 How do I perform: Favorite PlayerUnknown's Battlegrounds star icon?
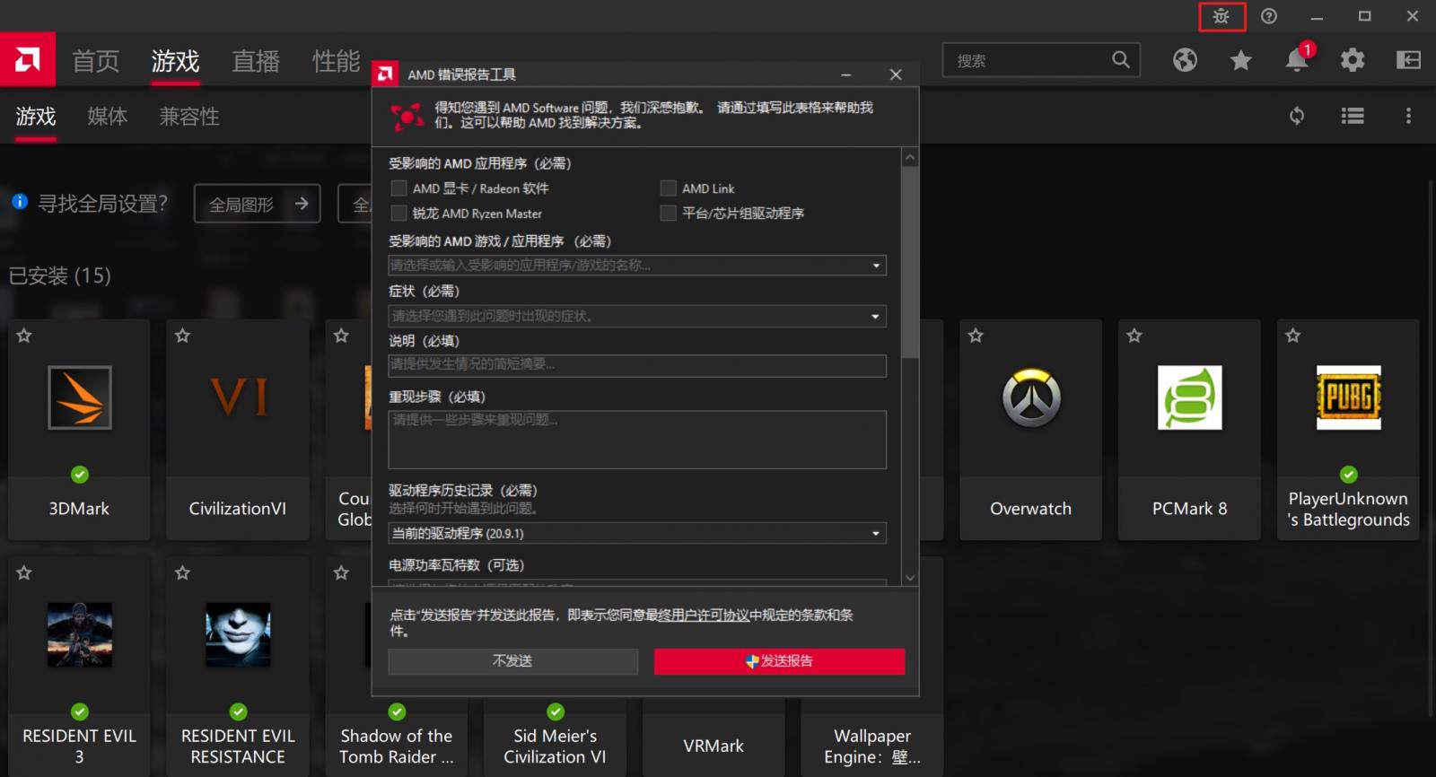click(1292, 336)
